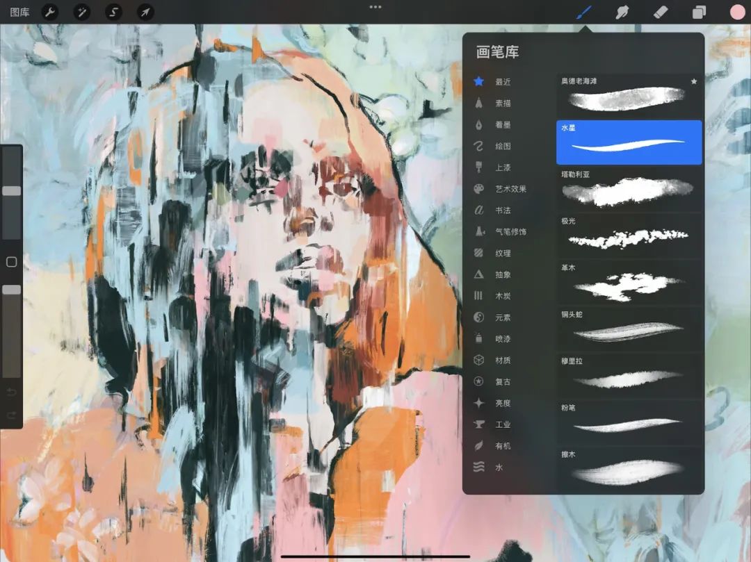The width and height of the screenshot is (751, 562).
Task: Click the undo arrow in sidebar
Action: pyautogui.click(x=12, y=392)
